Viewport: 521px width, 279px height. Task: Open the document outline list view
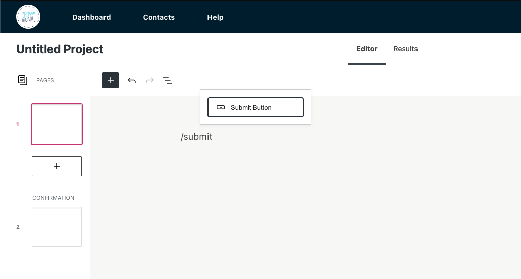point(168,80)
